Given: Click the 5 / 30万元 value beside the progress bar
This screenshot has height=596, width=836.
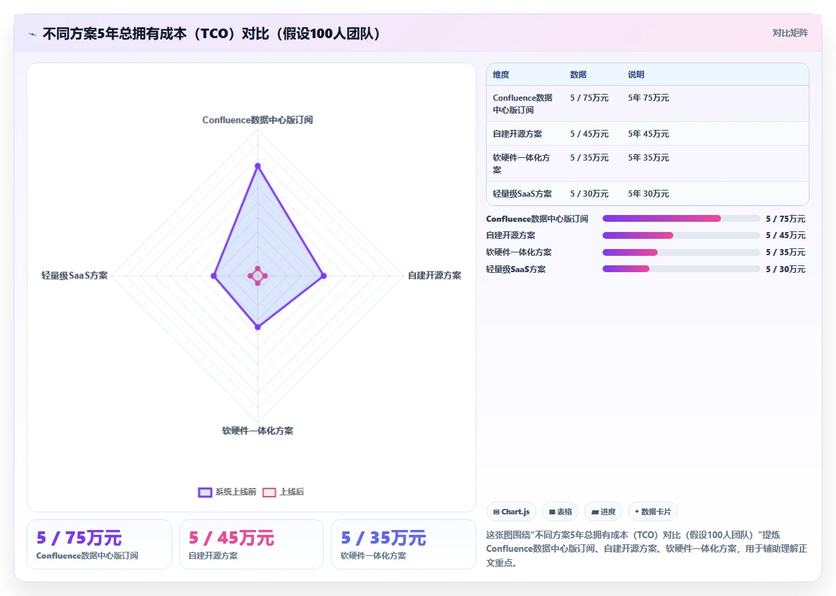Looking at the screenshot, I should [x=785, y=269].
